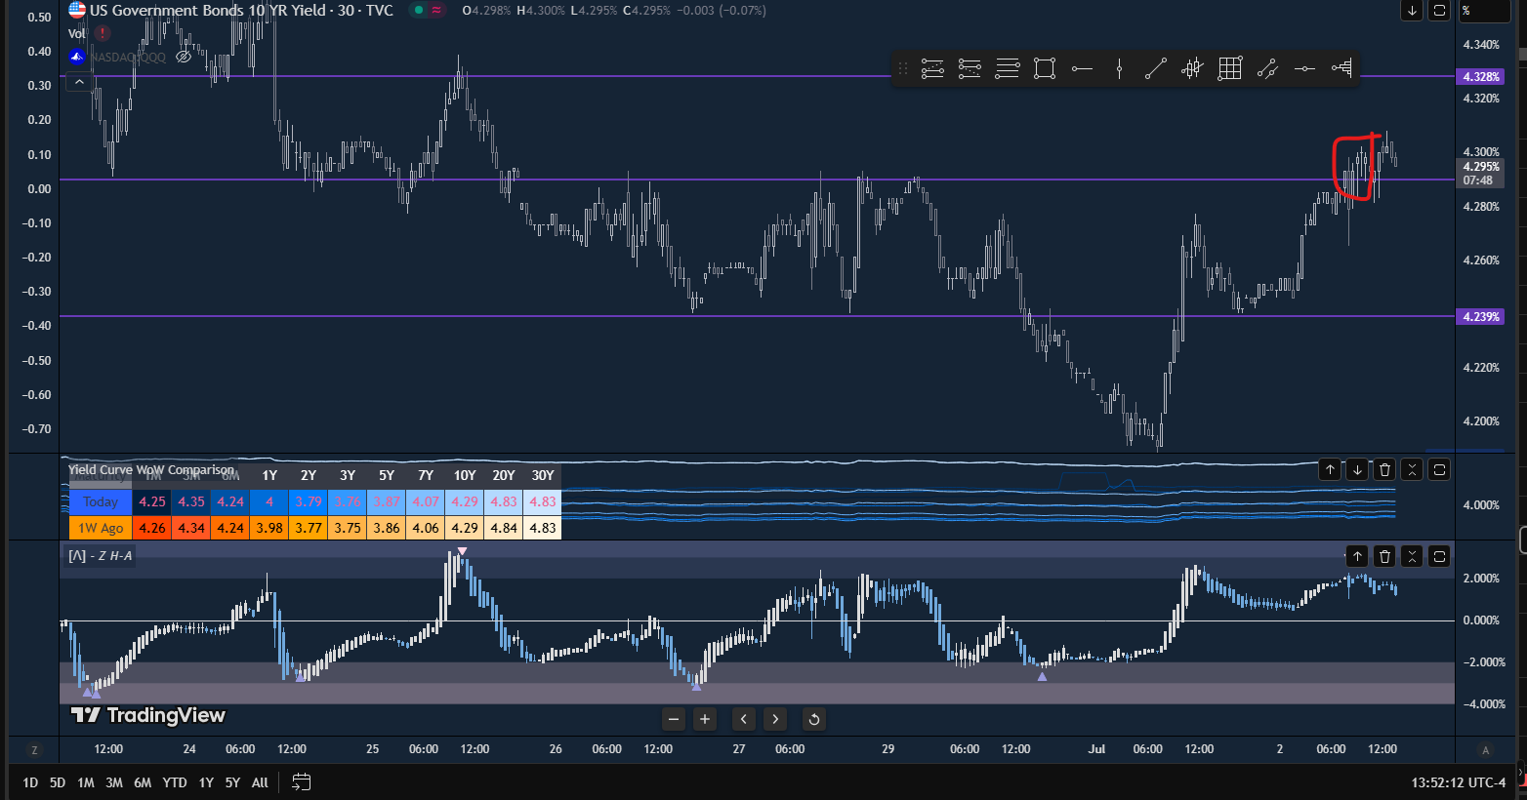Viewport: 1527px width, 800px height.
Task: Move Yield Curve pane down
Action: pyautogui.click(x=1357, y=470)
